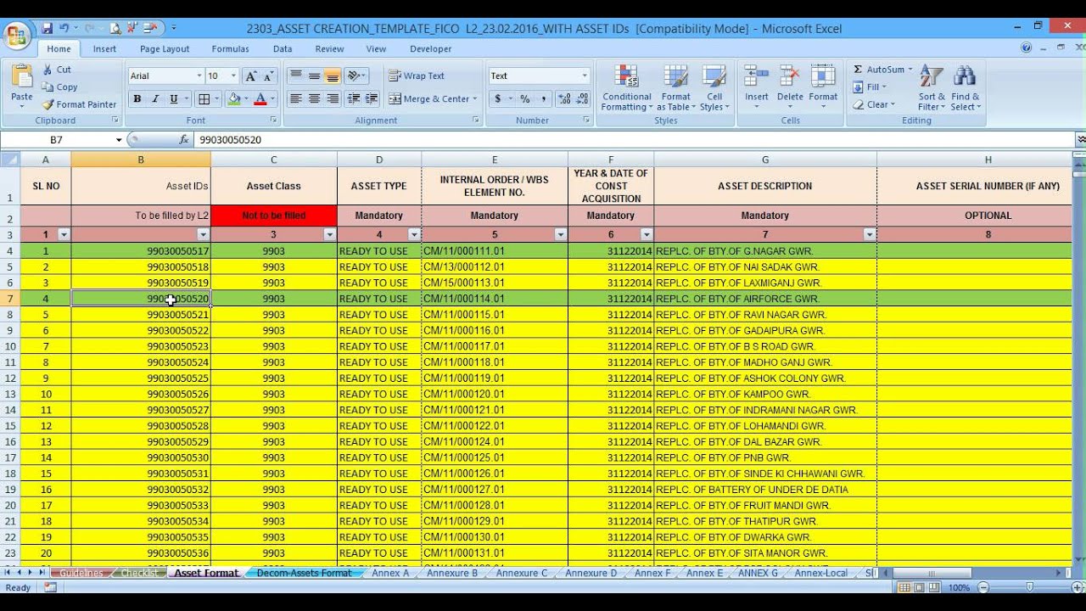Set Top Align for cell contents

coord(296,76)
